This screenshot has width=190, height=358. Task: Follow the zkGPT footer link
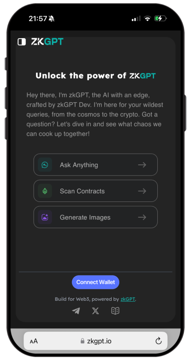[x=128, y=299]
